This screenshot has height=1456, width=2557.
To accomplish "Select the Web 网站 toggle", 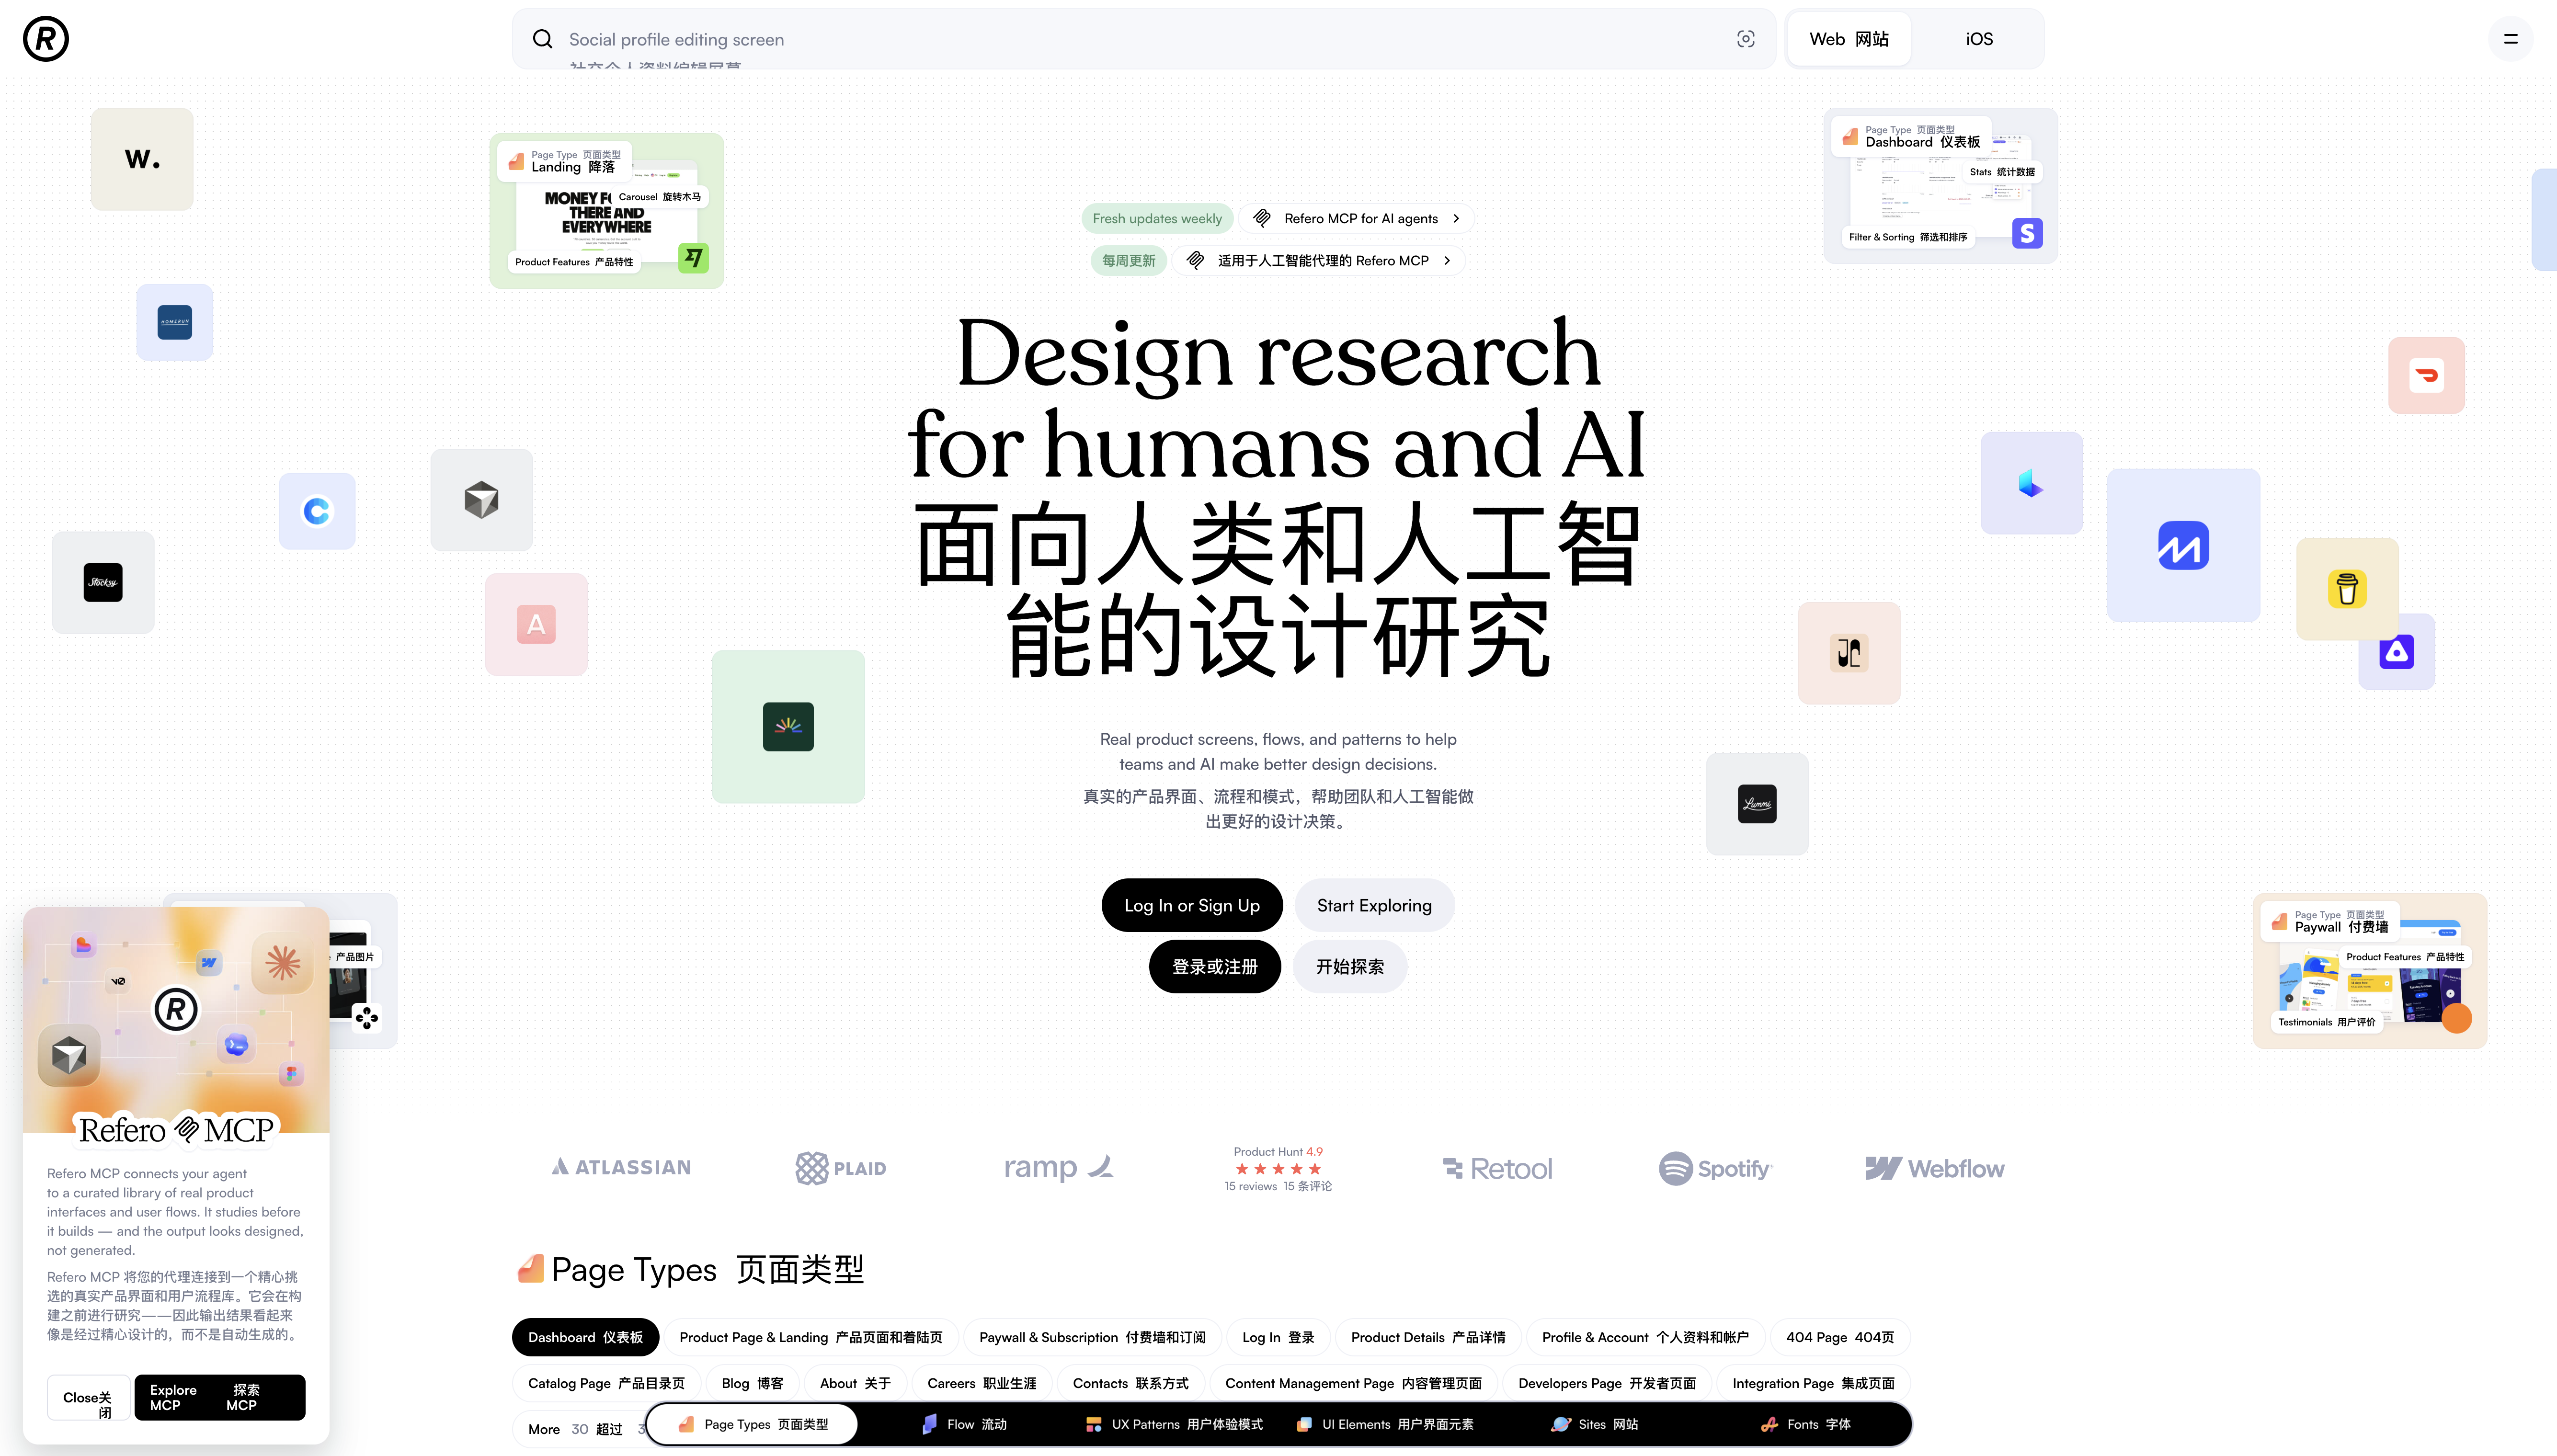I will pos(1847,38).
